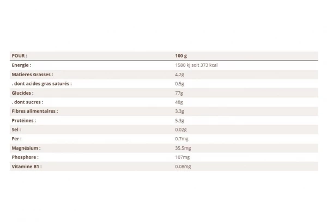The width and height of the screenshot is (327, 222).
Task: Select the "1580 kJ soit 373 kcal" value
Action: [197, 65]
